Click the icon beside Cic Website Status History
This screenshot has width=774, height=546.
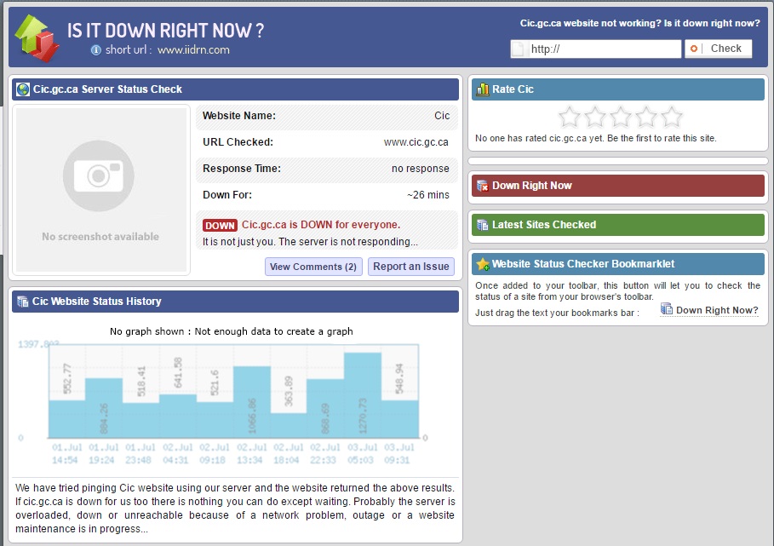pyautogui.click(x=23, y=302)
